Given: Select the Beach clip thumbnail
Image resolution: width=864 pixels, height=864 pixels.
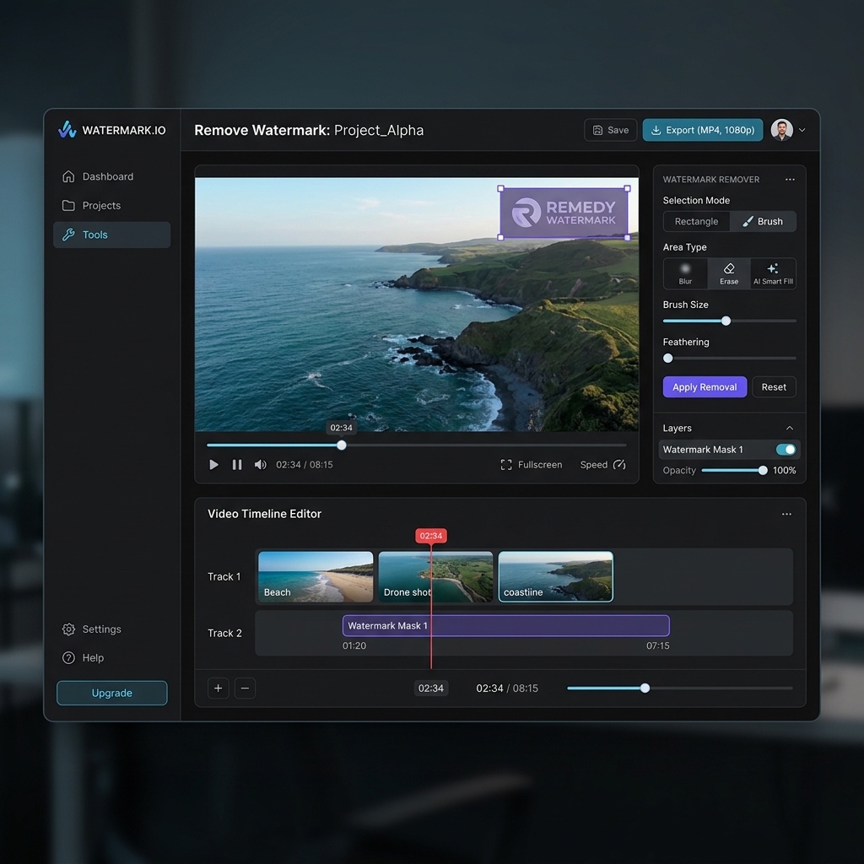Looking at the screenshot, I should (x=316, y=576).
